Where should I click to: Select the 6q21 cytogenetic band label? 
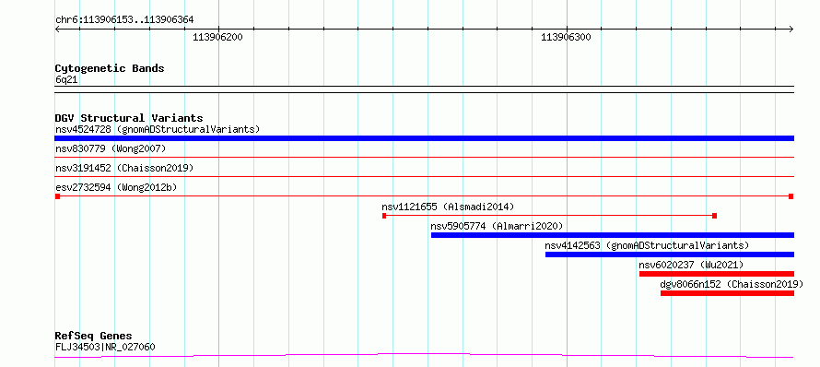67,79
